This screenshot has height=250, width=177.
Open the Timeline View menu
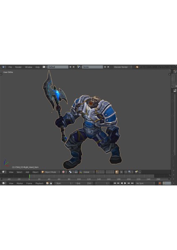click(11, 183)
